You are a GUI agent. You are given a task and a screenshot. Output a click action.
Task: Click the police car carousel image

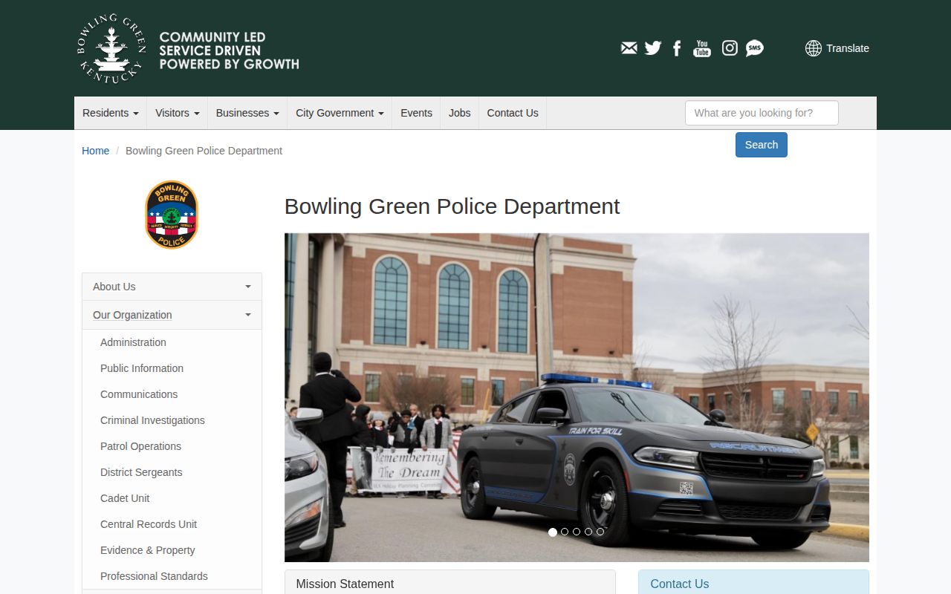point(577,397)
